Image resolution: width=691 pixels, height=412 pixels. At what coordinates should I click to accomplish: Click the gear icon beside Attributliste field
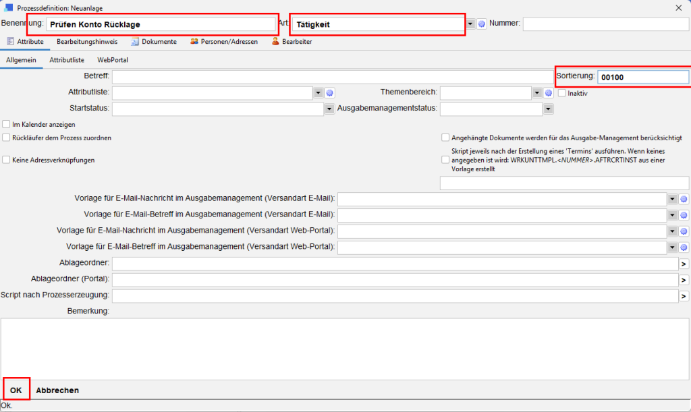(x=330, y=92)
